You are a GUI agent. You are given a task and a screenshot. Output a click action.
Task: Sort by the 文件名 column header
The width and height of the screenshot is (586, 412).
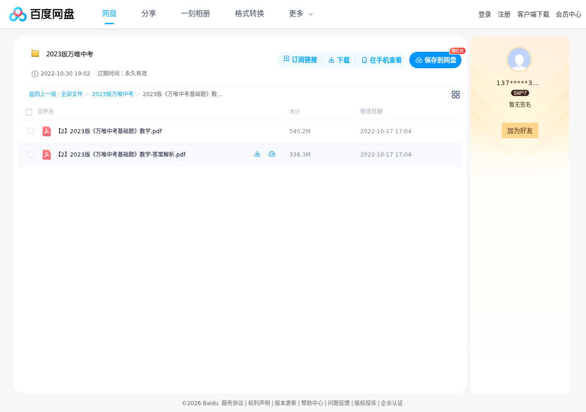click(x=46, y=112)
